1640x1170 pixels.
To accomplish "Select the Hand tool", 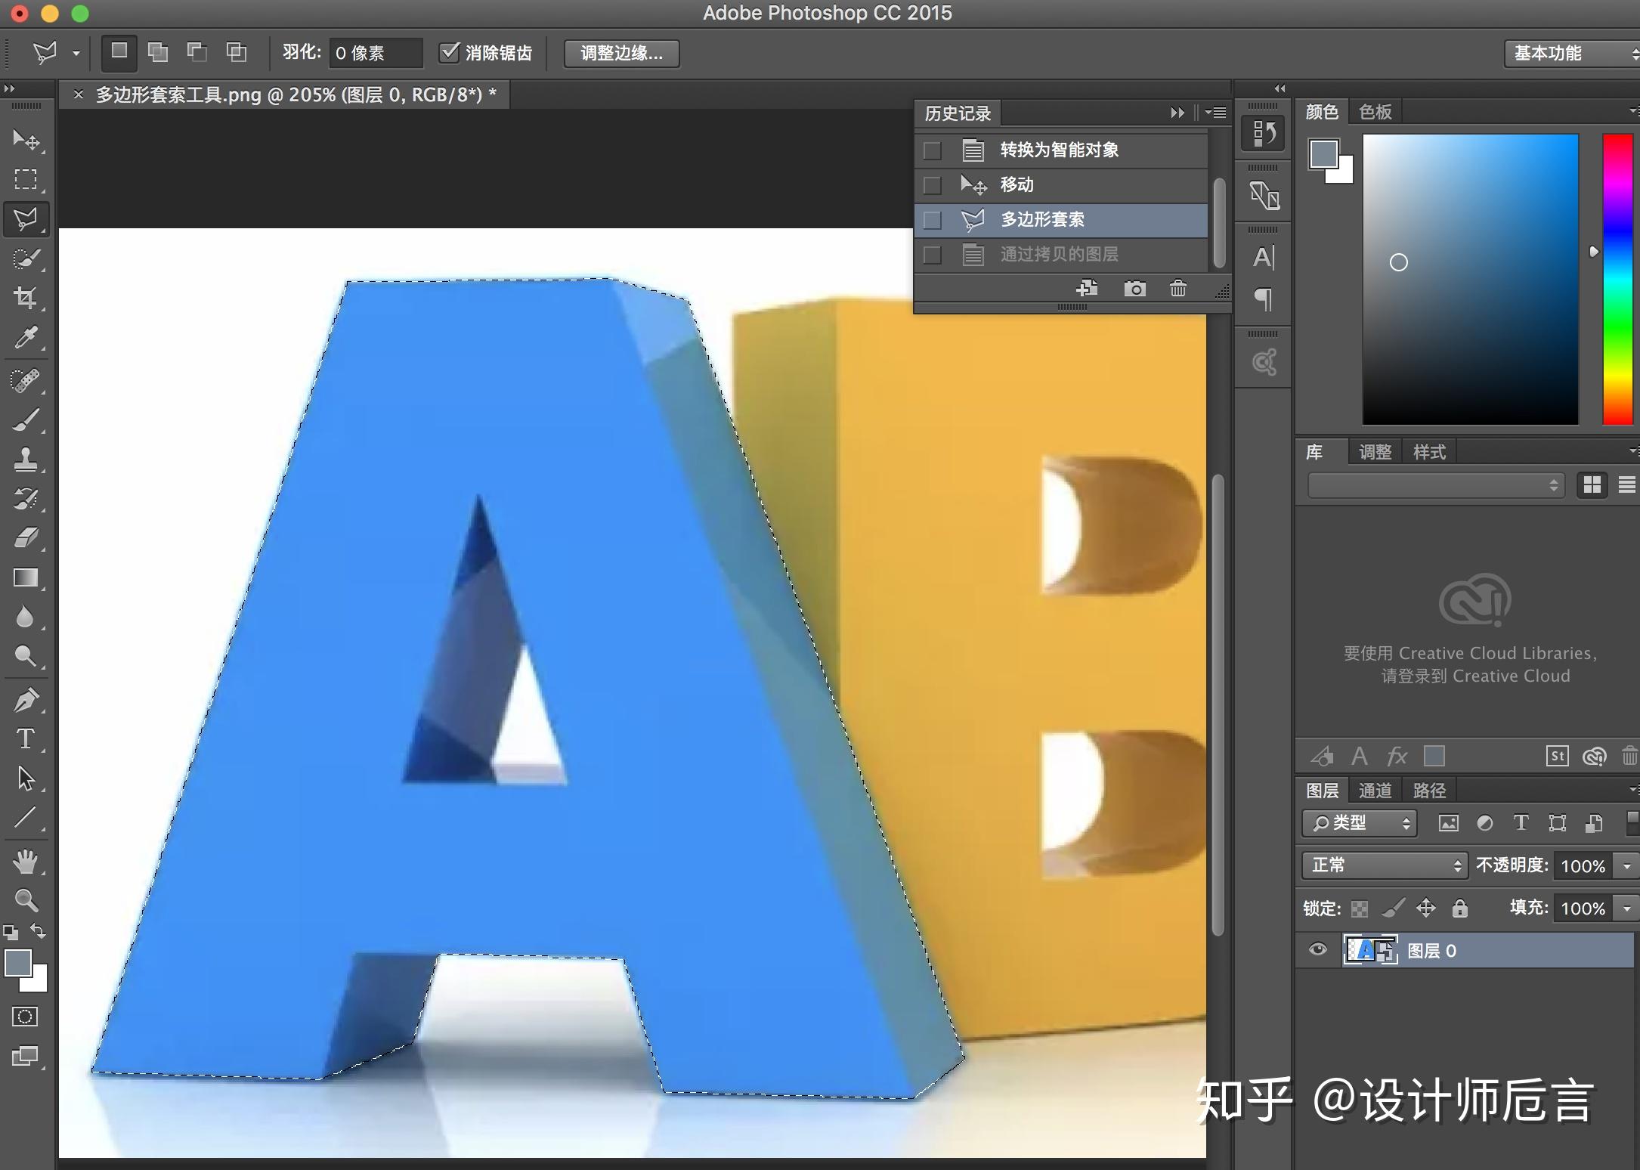I will pos(26,861).
